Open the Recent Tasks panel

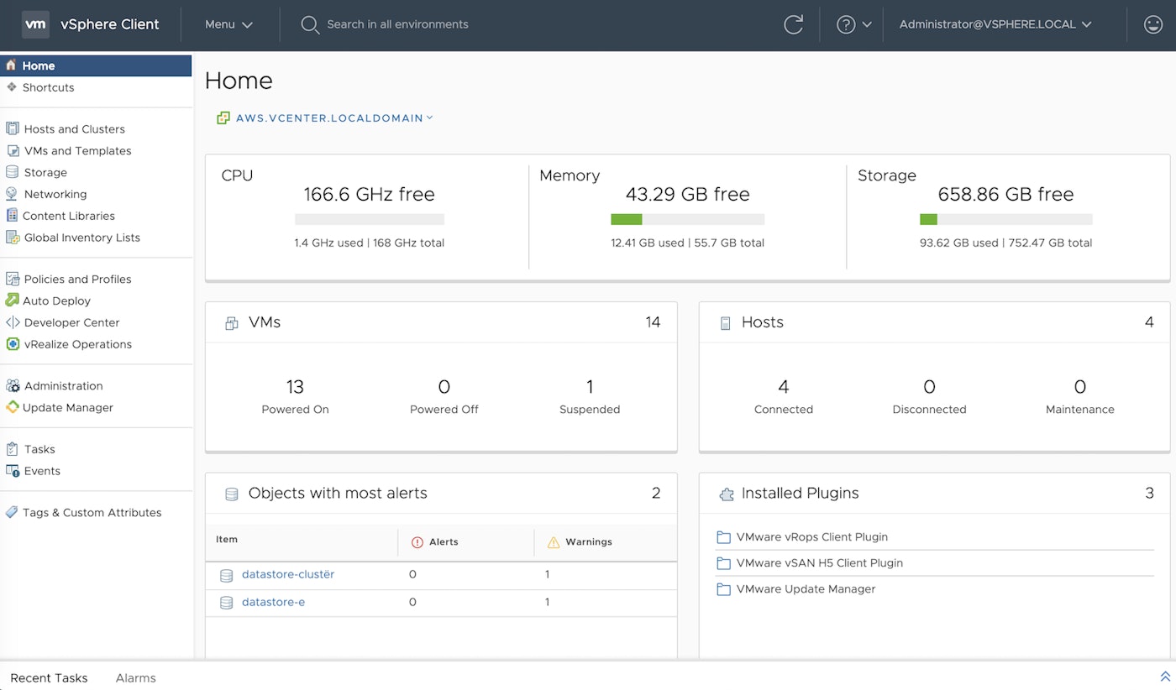(50, 677)
